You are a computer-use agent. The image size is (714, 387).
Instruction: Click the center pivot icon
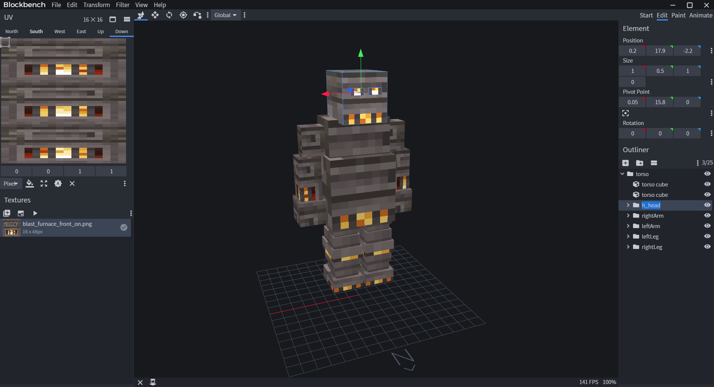click(x=625, y=113)
